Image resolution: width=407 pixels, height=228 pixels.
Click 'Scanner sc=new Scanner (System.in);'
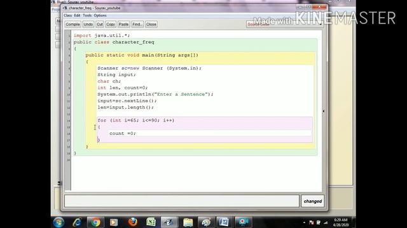pos(149,68)
